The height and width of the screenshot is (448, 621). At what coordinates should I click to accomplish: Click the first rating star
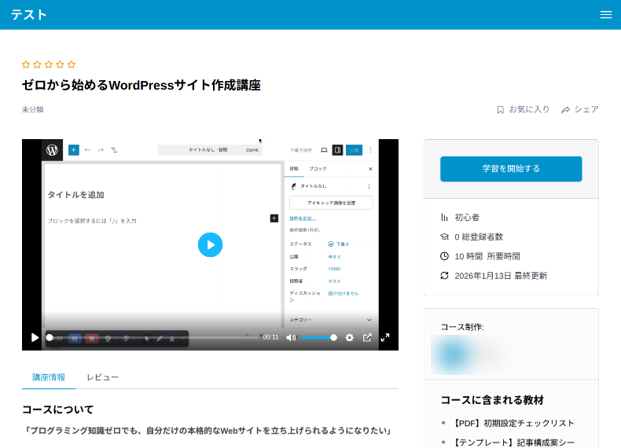[26, 64]
